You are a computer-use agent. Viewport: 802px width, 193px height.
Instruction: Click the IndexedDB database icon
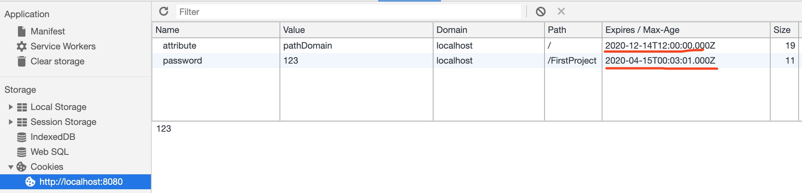click(22, 137)
